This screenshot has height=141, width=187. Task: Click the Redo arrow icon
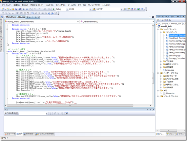coord(40,9)
